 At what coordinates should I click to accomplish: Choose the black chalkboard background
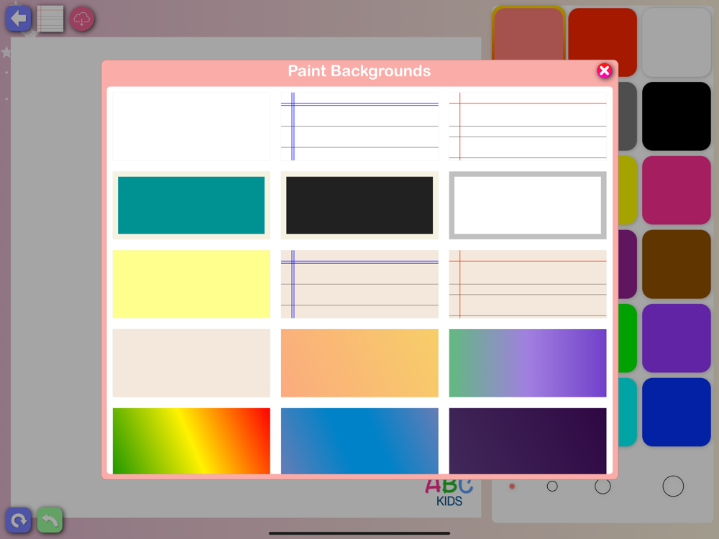[359, 205]
